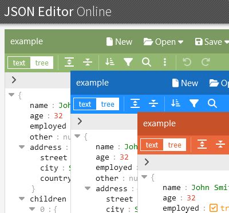
Task: Open the Open menu in green editor
Action: tap(163, 42)
